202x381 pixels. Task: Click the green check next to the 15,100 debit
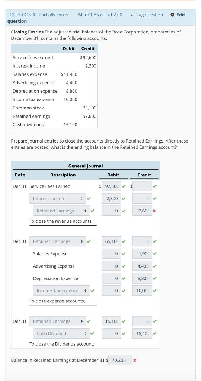coord(124,321)
